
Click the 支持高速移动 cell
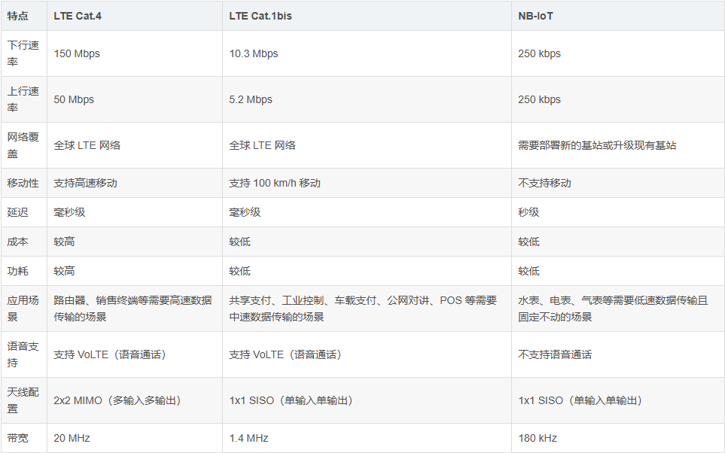pos(85,183)
